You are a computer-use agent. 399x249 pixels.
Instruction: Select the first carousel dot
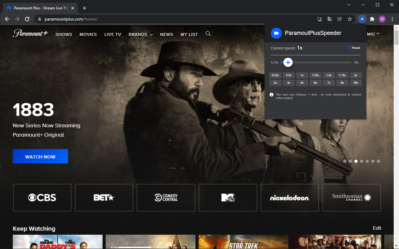click(345, 161)
